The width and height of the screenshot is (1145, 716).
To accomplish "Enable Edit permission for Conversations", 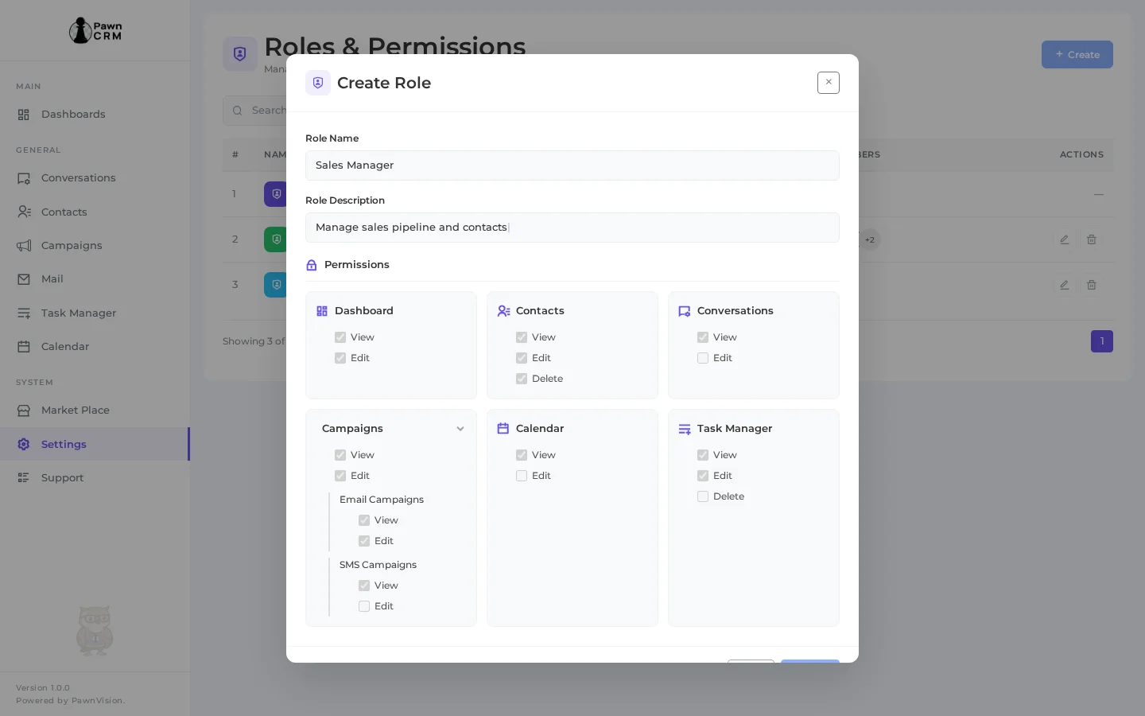I will tap(703, 358).
